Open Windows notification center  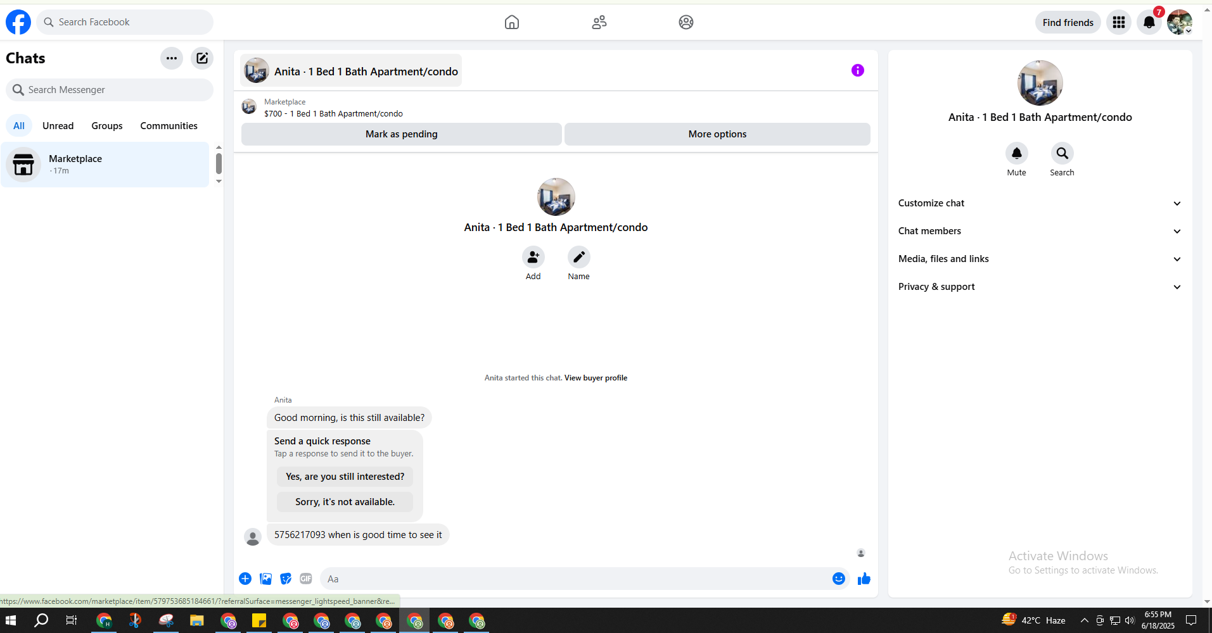coord(1191,620)
